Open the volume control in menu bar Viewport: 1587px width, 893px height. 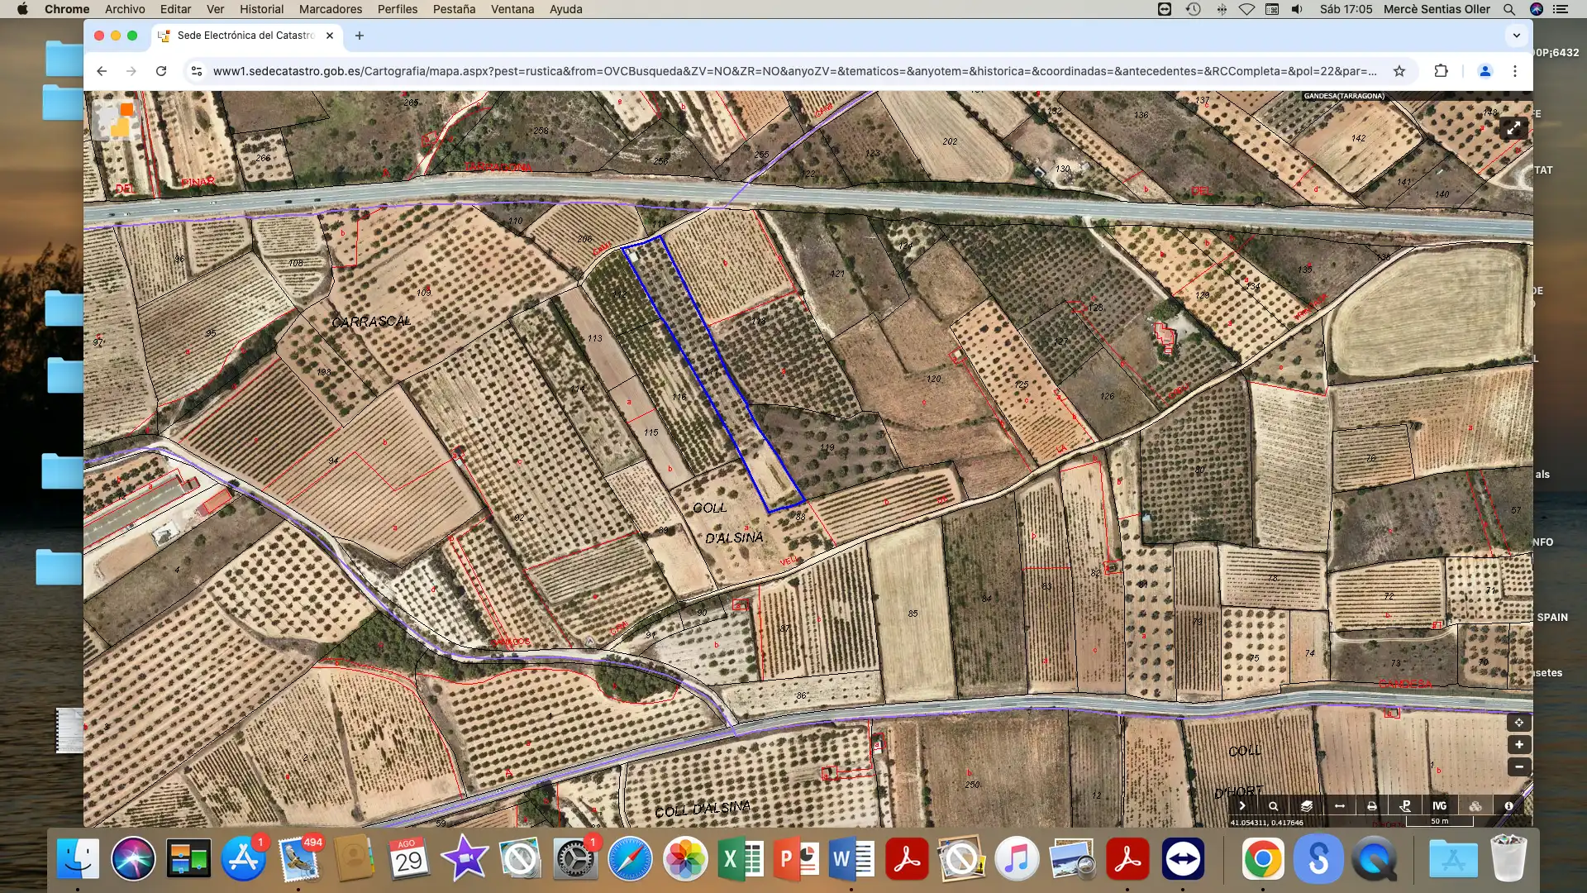(x=1298, y=9)
